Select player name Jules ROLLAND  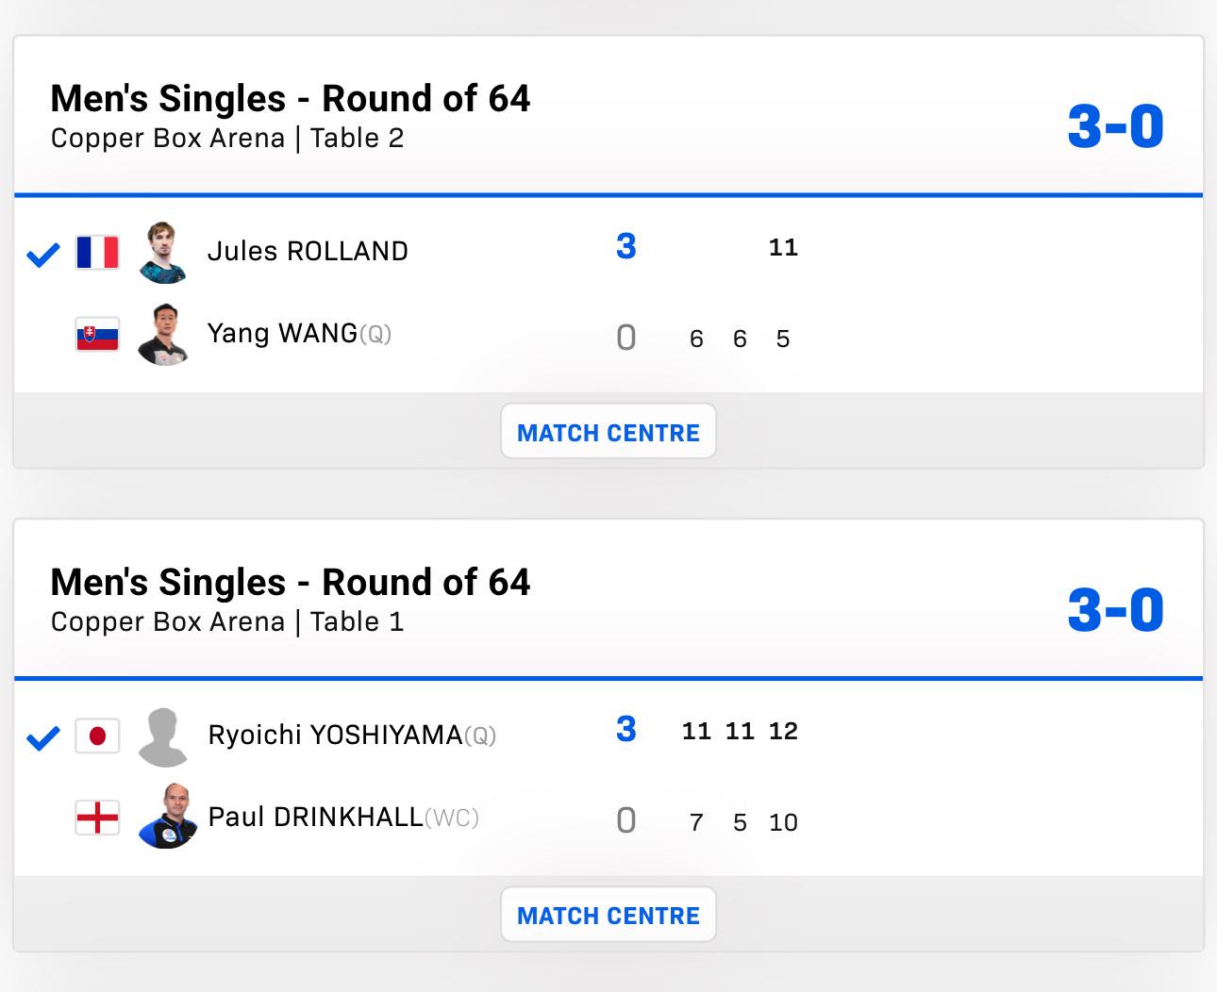pyautogui.click(x=308, y=252)
